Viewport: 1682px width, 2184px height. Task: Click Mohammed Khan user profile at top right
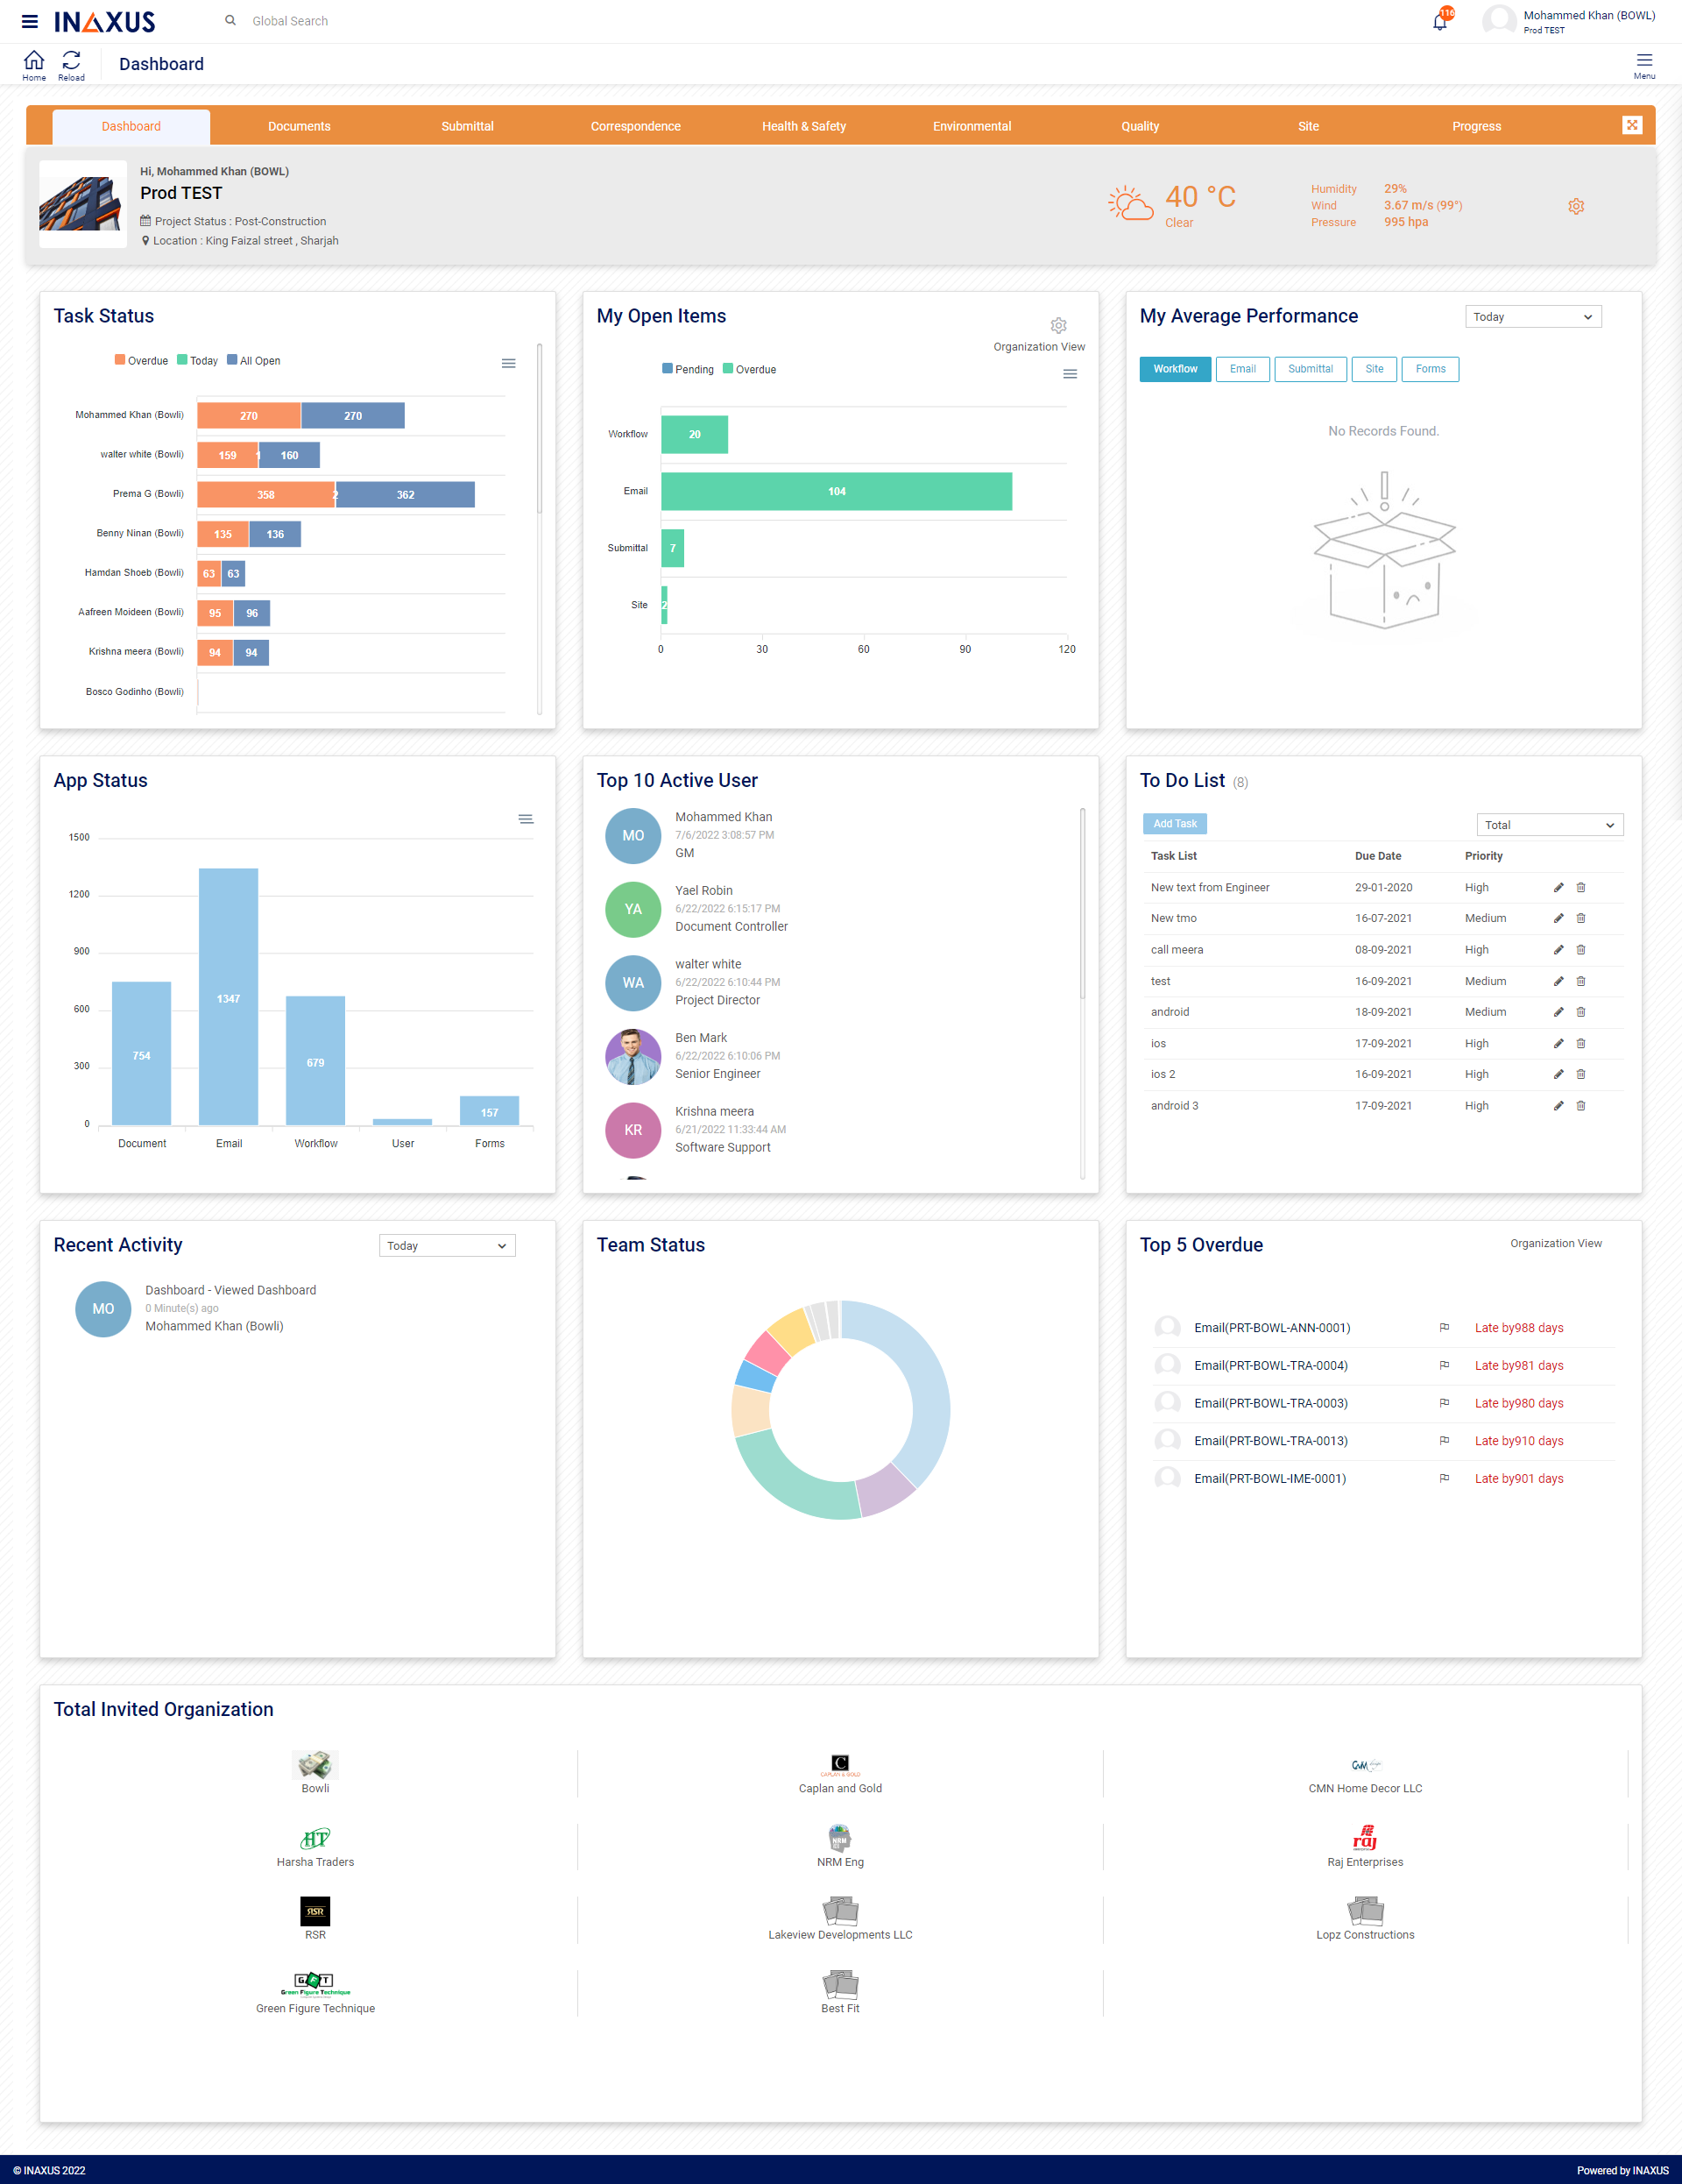1568,21
